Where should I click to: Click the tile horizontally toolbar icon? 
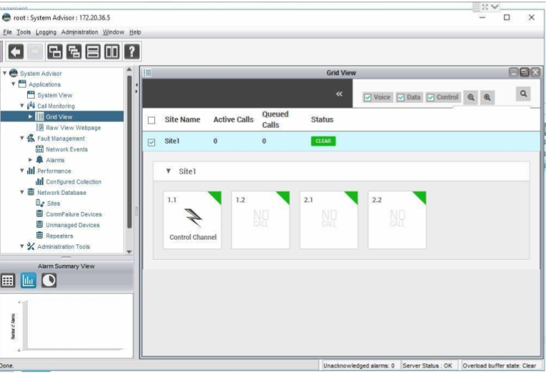pyautogui.click(x=93, y=51)
